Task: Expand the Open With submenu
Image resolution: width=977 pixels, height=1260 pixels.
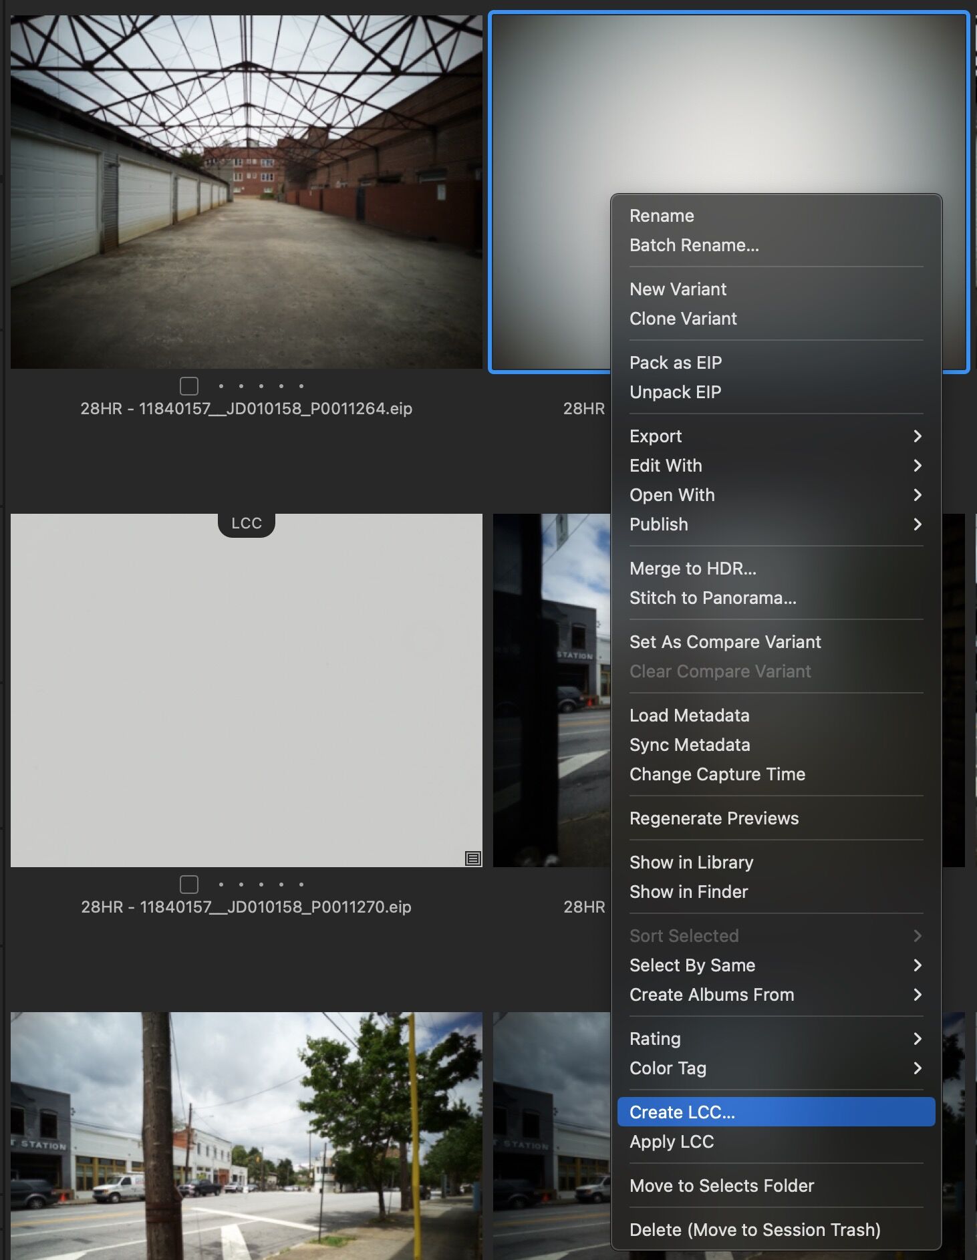Action: [776, 495]
